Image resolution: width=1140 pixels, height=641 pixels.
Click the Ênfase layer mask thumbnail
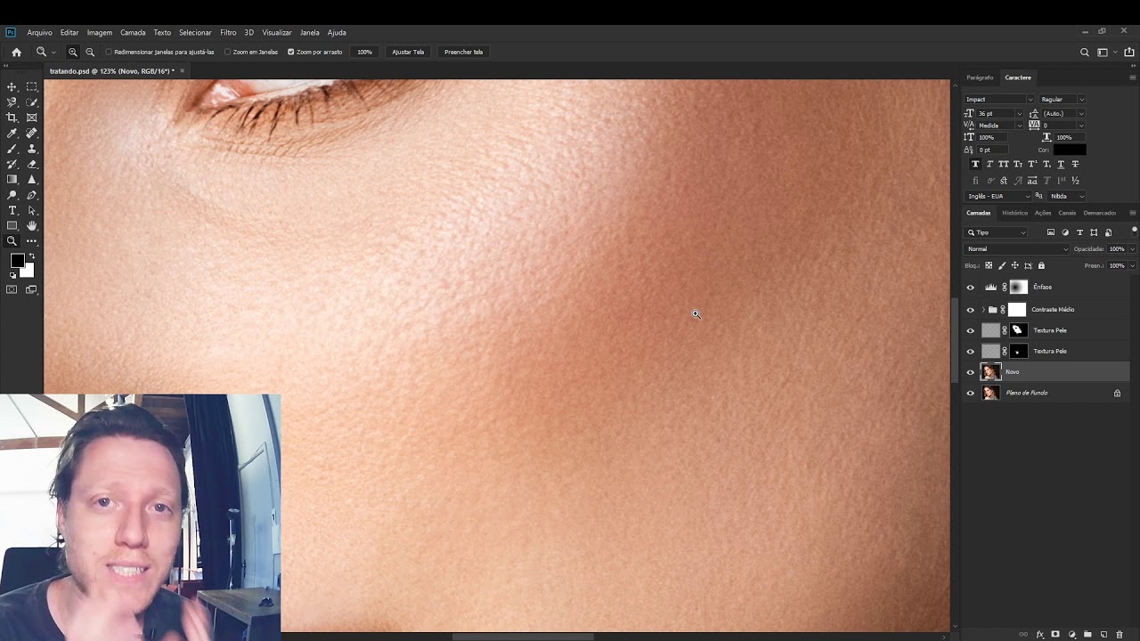pos(1018,288)
